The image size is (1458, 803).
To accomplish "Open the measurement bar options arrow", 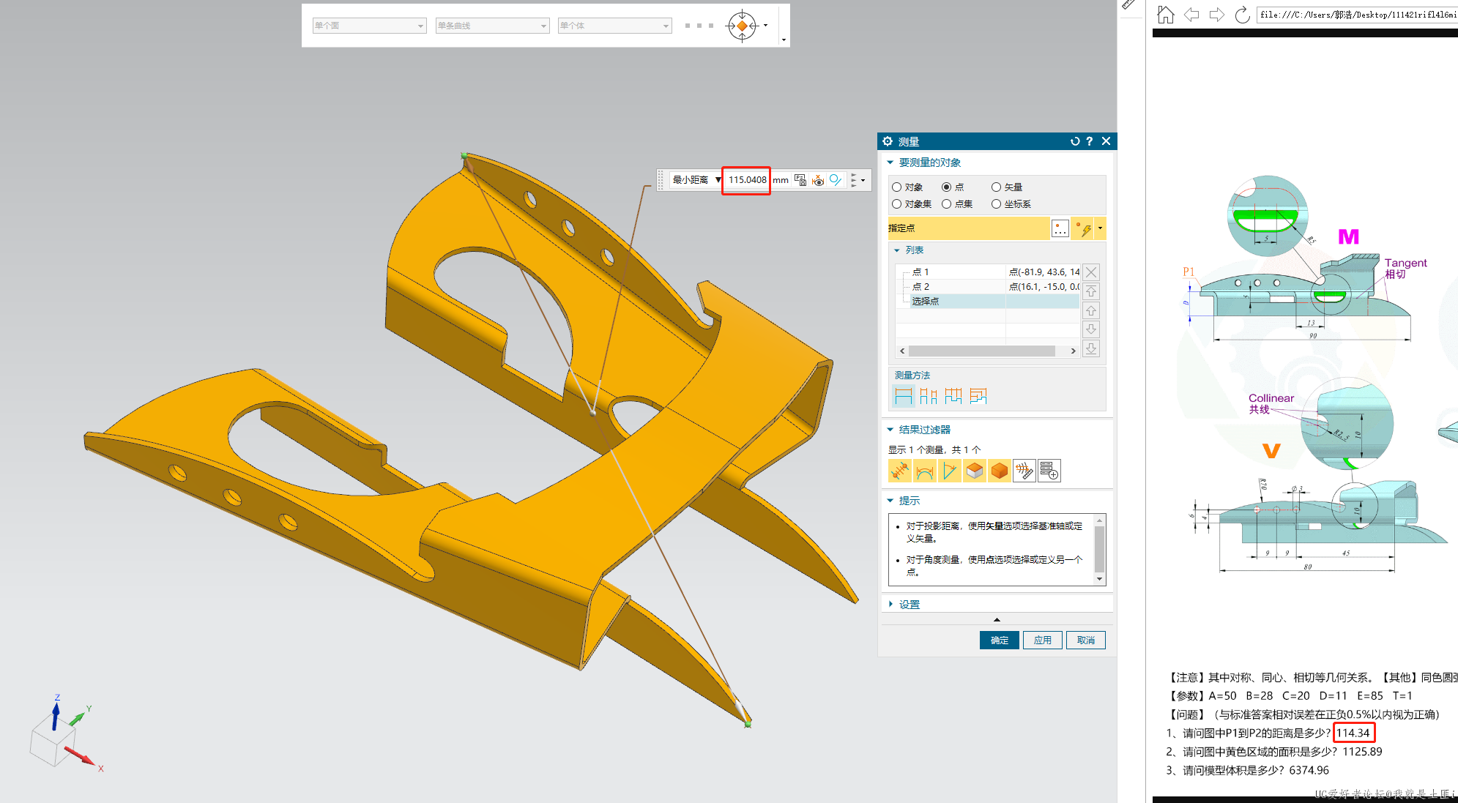I will pos(863,180).
